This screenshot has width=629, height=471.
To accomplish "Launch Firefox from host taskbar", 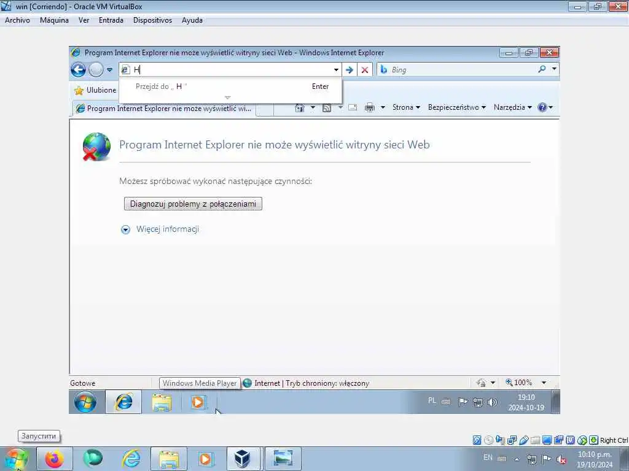I will pyautogui.click(x=54, y=459).
